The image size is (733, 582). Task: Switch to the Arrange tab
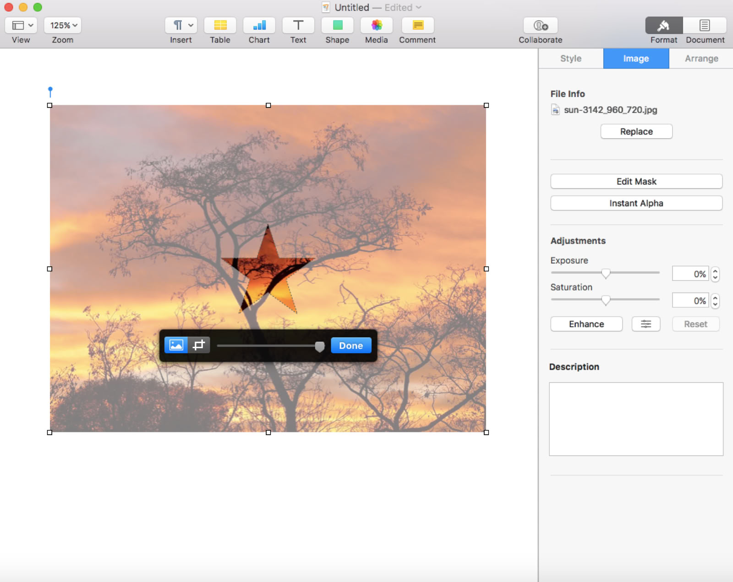[701, 59]
